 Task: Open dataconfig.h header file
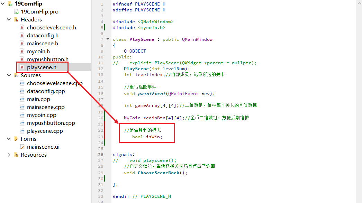pyautogui.click(x=43, y=36)
